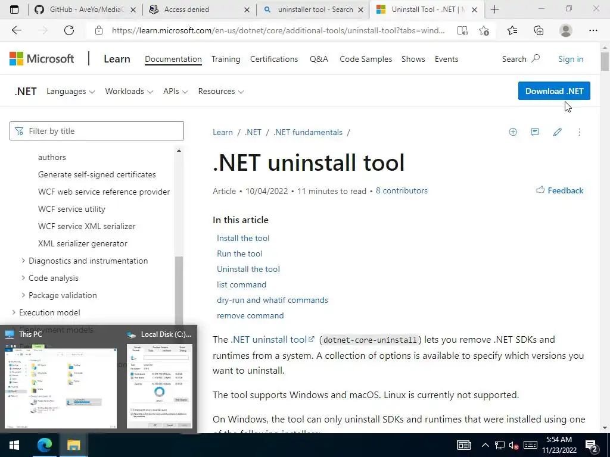Open Code Samples in the header

366,59
